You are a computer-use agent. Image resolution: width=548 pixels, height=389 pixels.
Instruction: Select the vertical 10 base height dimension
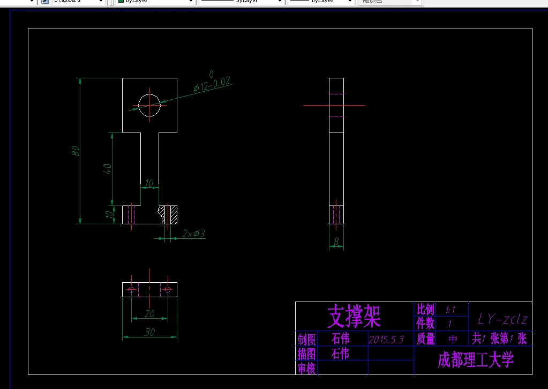tap(109, 214)
